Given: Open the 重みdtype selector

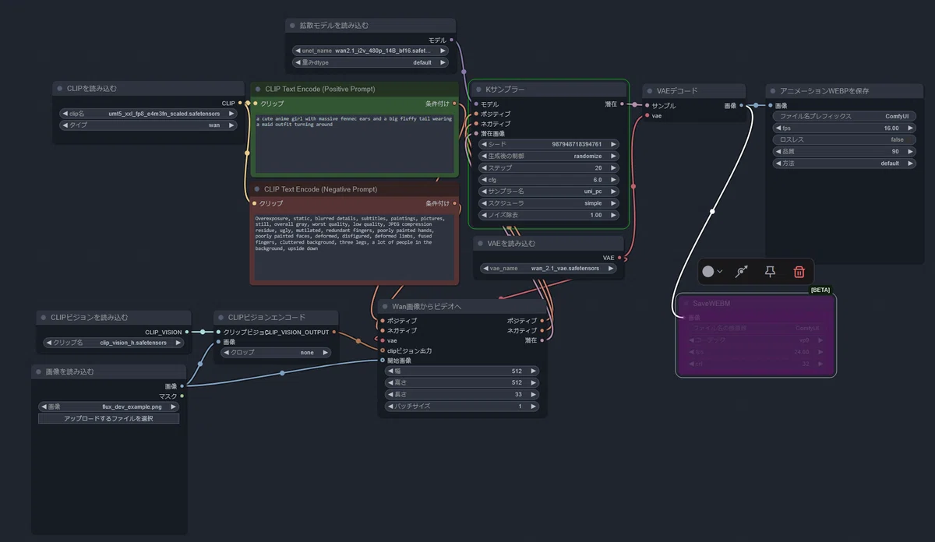Looking at the screenshot, I should click(x=370, y=62).
